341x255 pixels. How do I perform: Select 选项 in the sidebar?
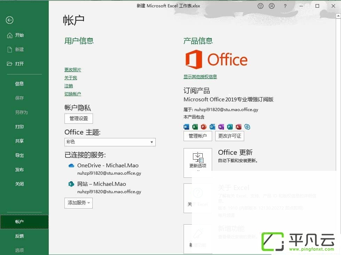(20, 250)
